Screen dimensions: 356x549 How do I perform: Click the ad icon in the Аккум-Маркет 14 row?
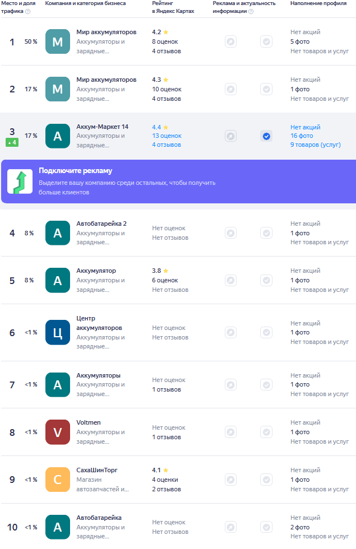tap(230, 136)
